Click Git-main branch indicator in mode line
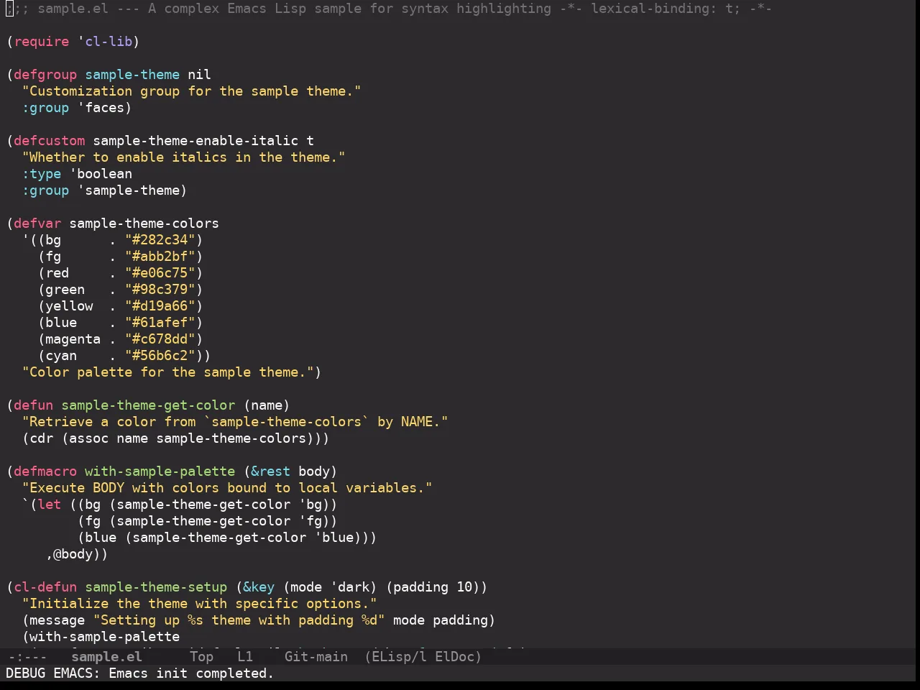The image size is (920, 690). click(x=316, y=657)
